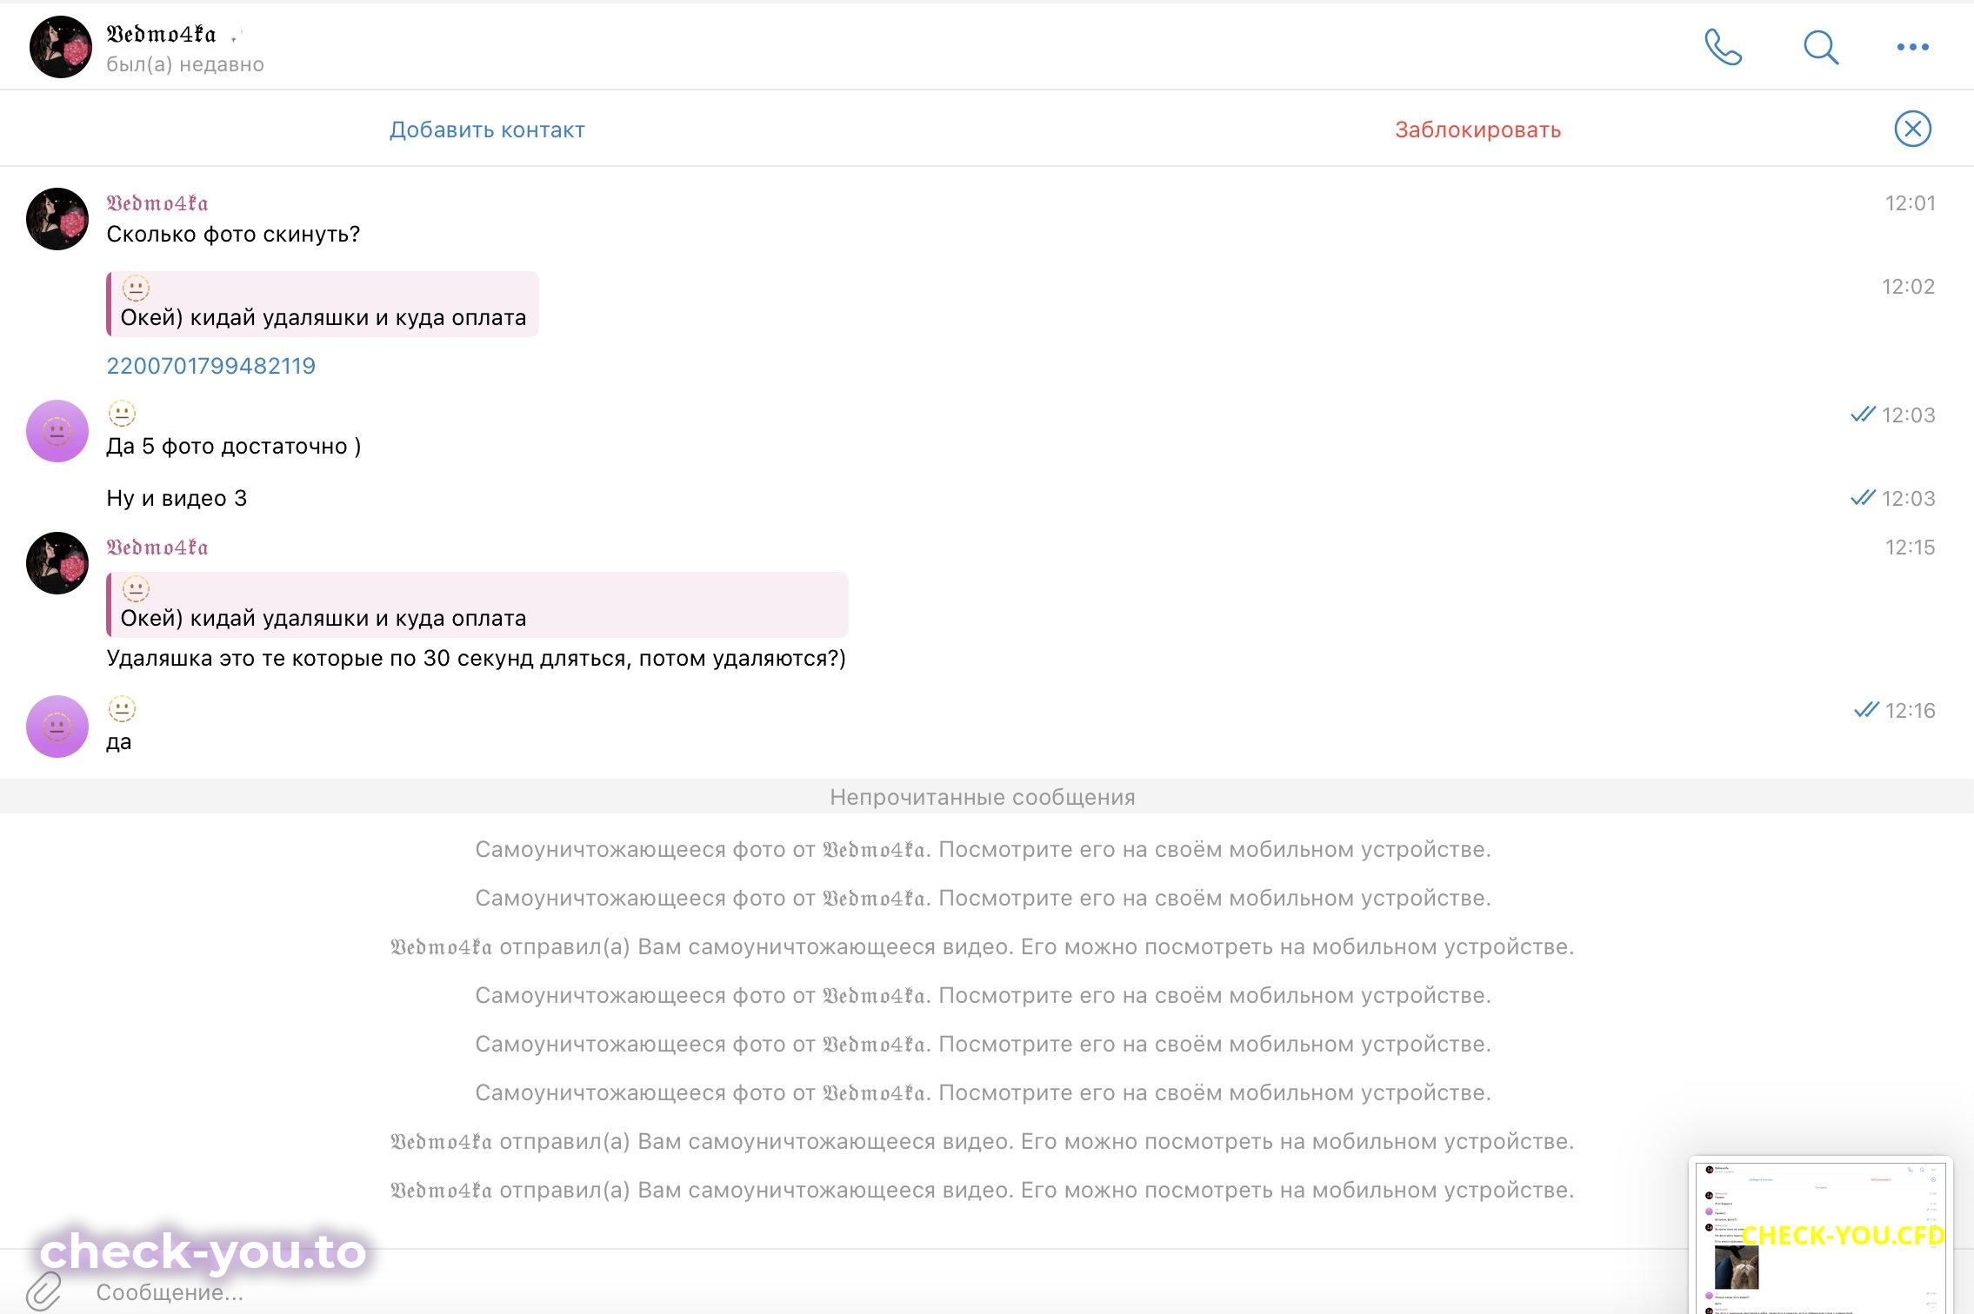Screen dimensions: 1974x1314
Task: Click the "Добавить контакт" button
Action: [487, 129]
